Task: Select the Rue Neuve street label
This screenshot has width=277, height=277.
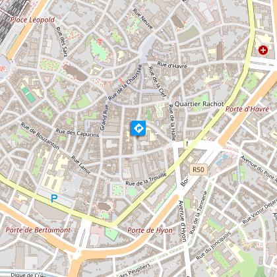Action: [x=142, y=19]
